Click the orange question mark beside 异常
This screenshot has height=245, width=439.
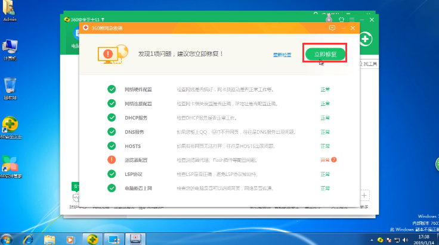pos(334,160)
